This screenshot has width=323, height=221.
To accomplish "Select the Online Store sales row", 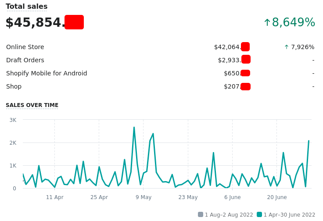I will [25, 47].
